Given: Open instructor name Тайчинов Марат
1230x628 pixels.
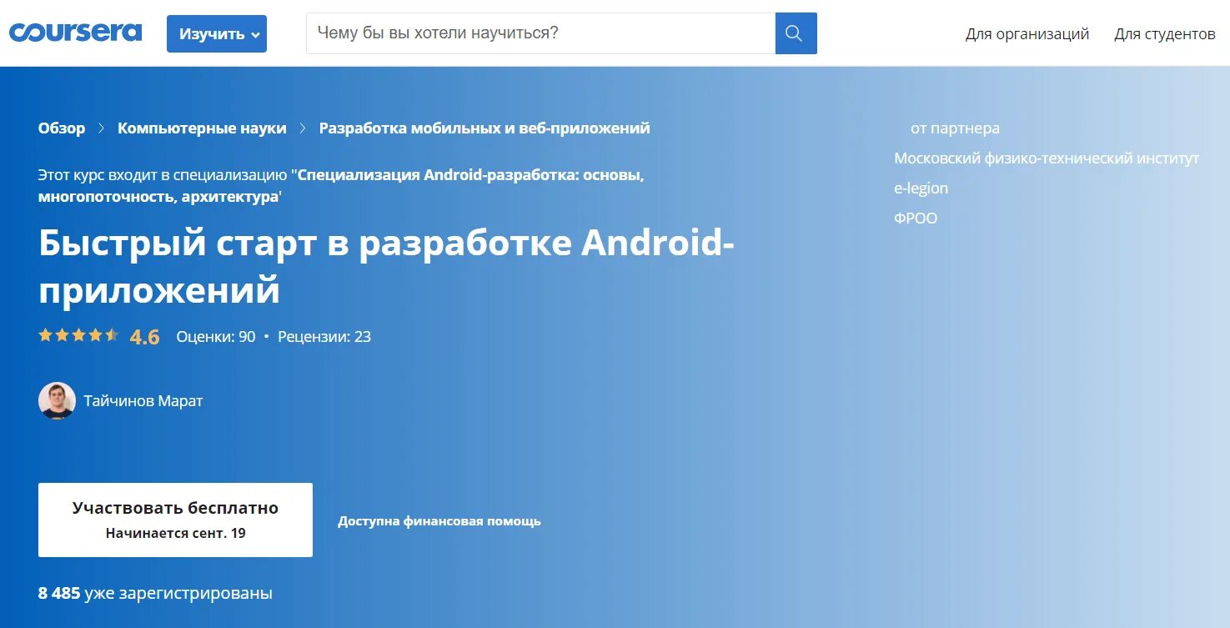Looking at the screenshot, I should pyautogui.click(x=143, y=401).
